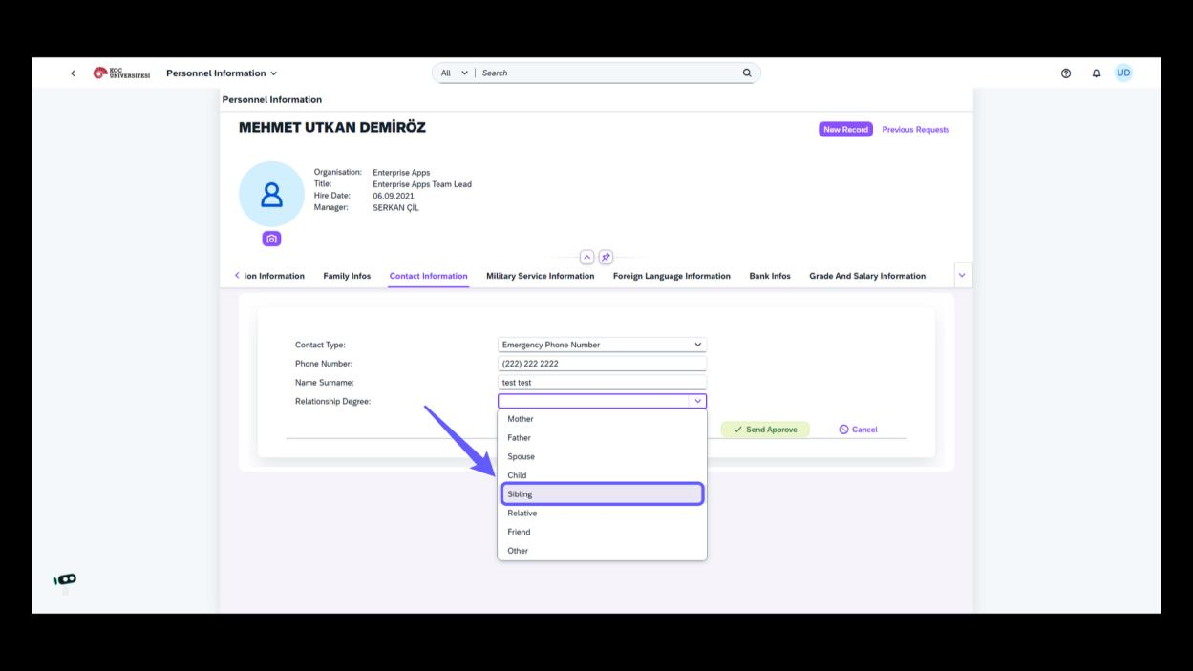1193x671 pixels.
Task: Open the partially hidden ion Information tab
Action: click(x=274, y=276)
